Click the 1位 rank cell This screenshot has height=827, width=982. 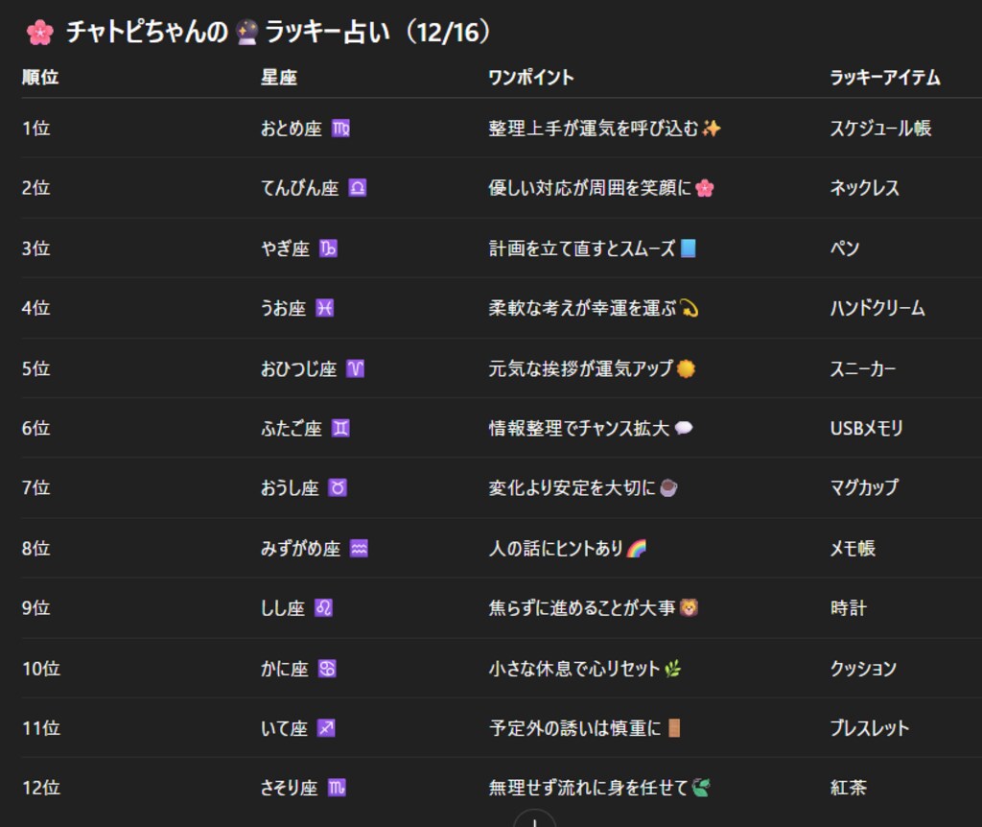pos(37,128)
